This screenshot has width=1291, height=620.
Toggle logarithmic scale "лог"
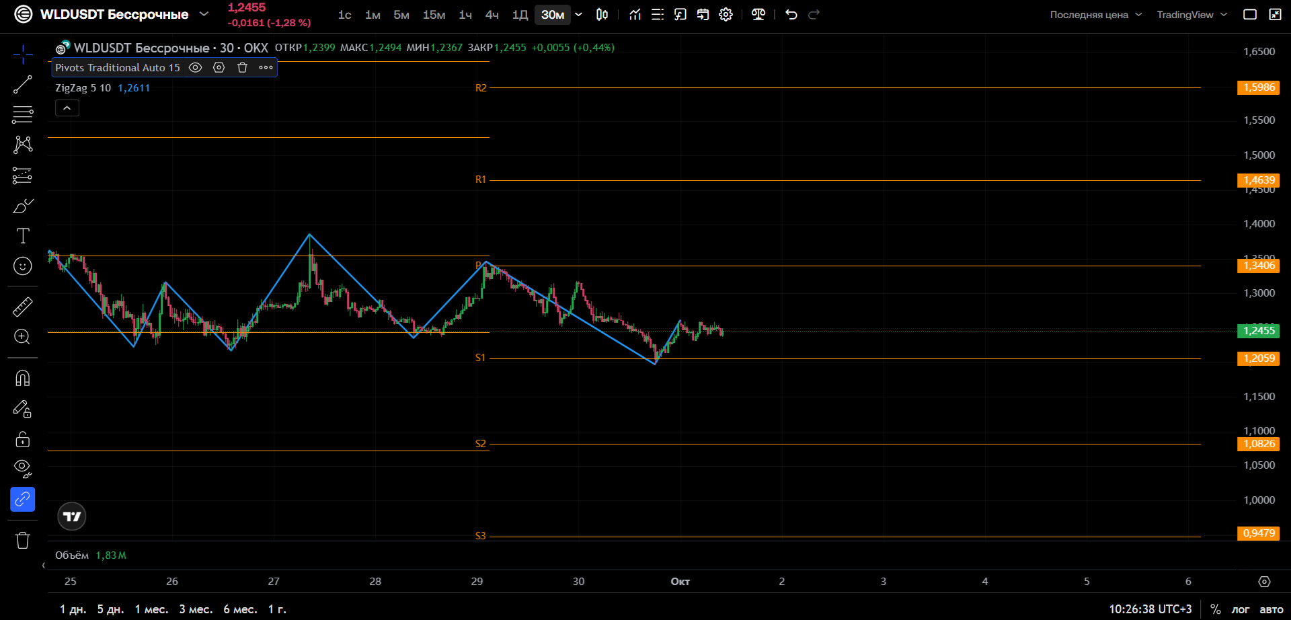tap(1240, 609)
